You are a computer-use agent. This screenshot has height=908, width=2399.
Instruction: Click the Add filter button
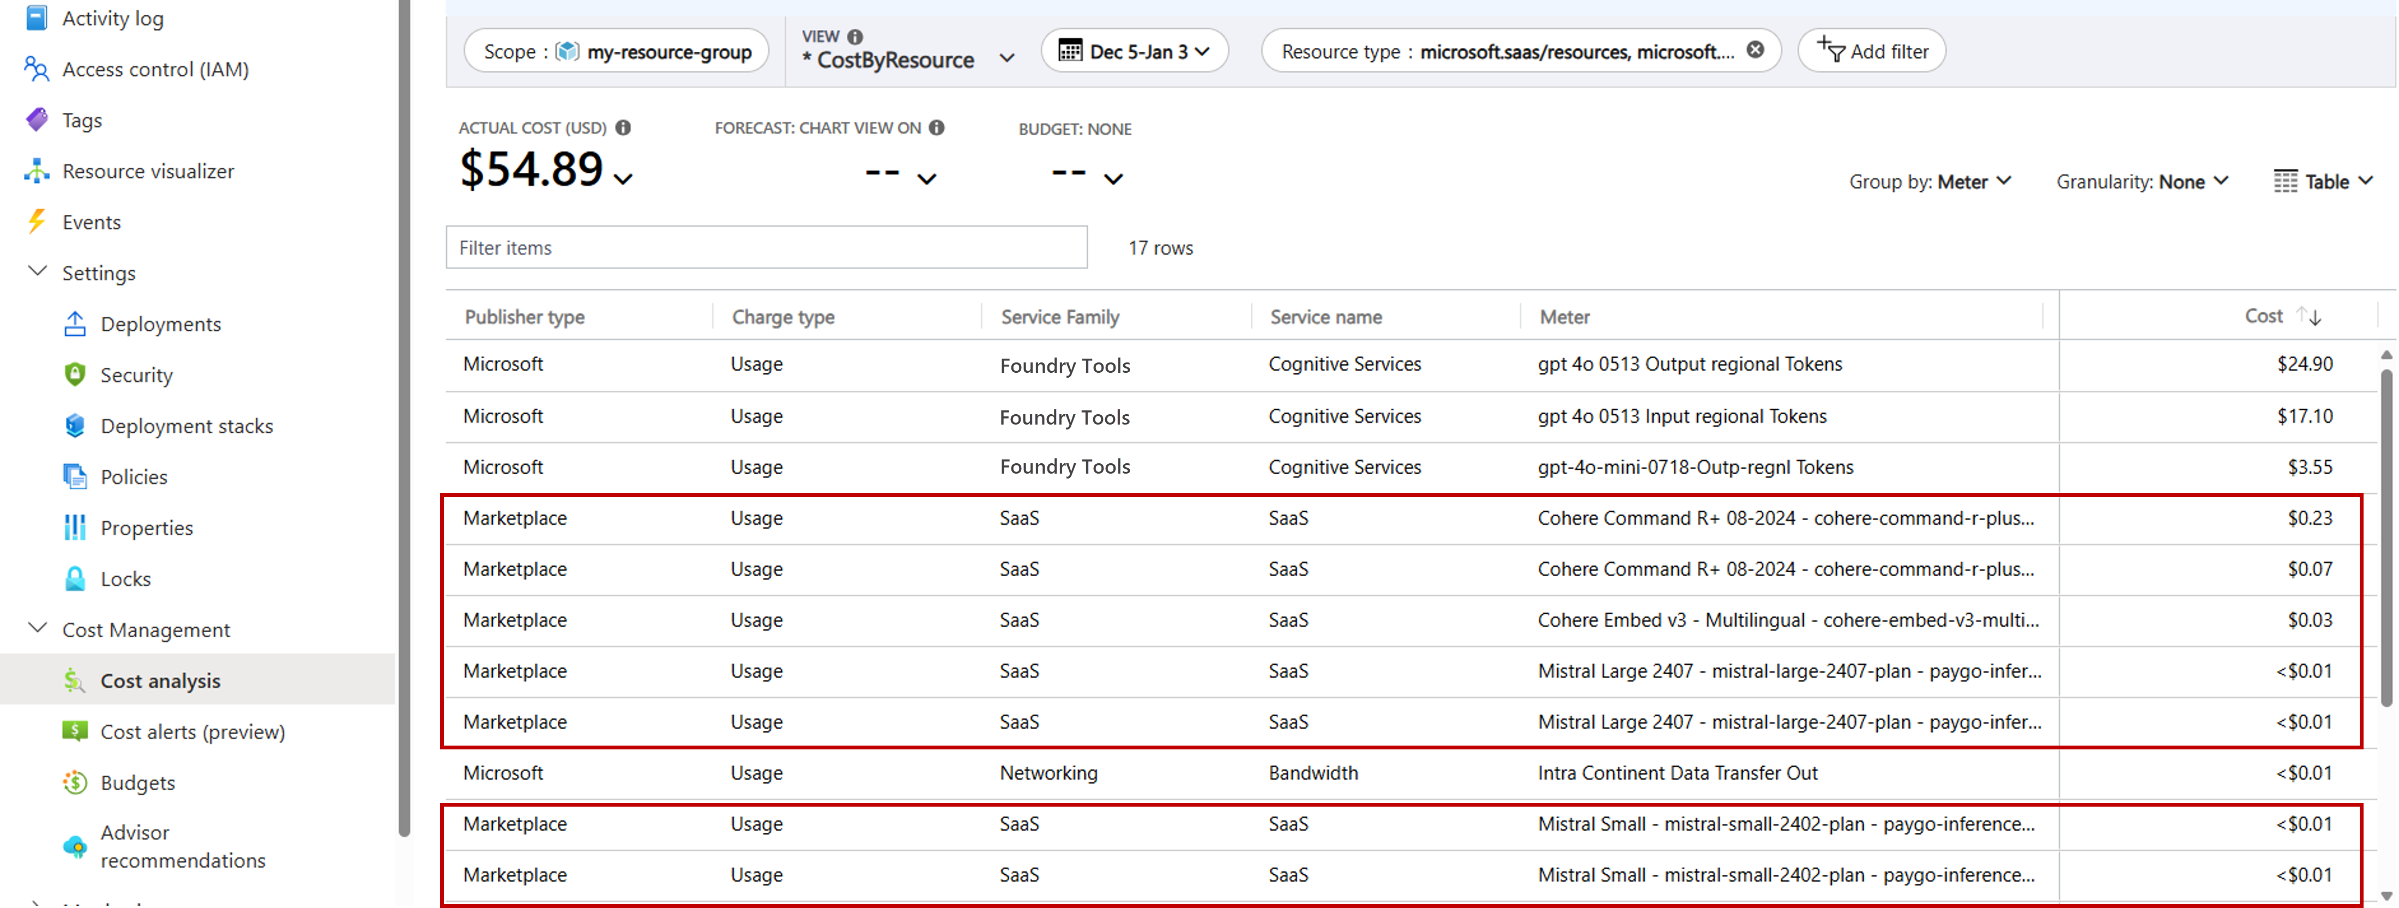tap(1871, 51)
